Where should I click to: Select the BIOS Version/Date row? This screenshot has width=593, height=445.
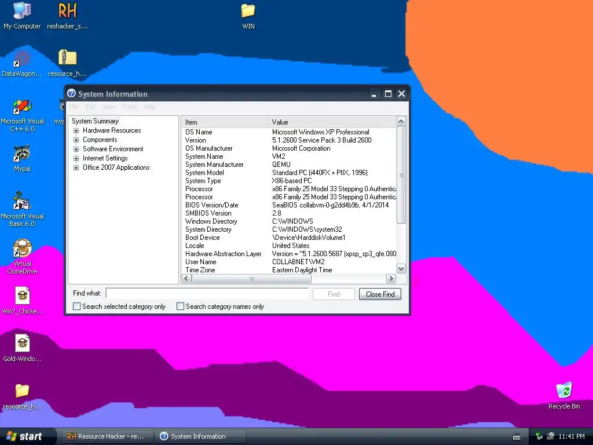coord(289,205)
